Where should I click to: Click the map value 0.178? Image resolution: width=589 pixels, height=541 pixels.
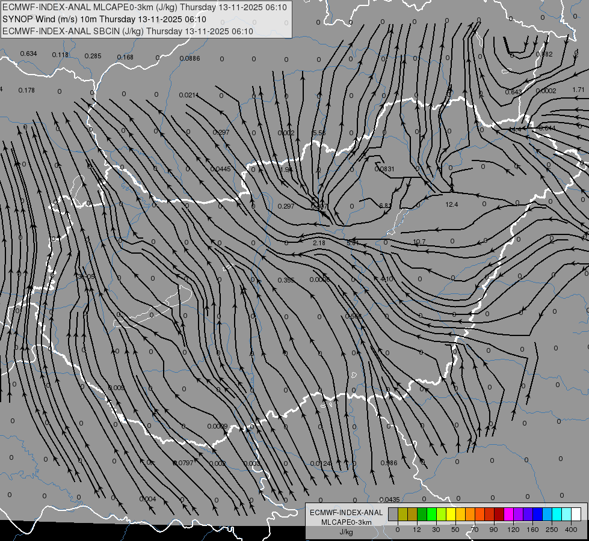click(x=26, y=90)
